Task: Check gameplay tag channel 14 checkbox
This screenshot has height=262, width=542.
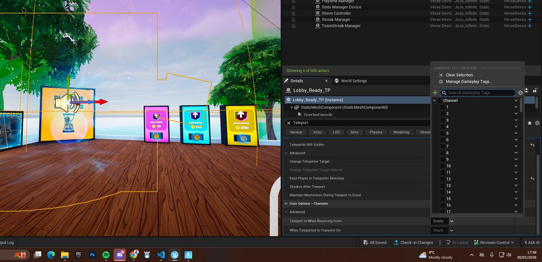Action: tap(443, 192)
